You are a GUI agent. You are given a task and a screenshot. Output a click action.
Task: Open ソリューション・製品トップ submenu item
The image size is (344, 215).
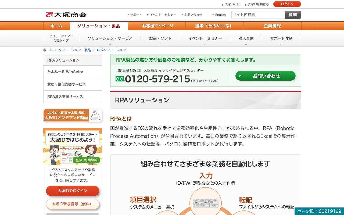(61, 38)
